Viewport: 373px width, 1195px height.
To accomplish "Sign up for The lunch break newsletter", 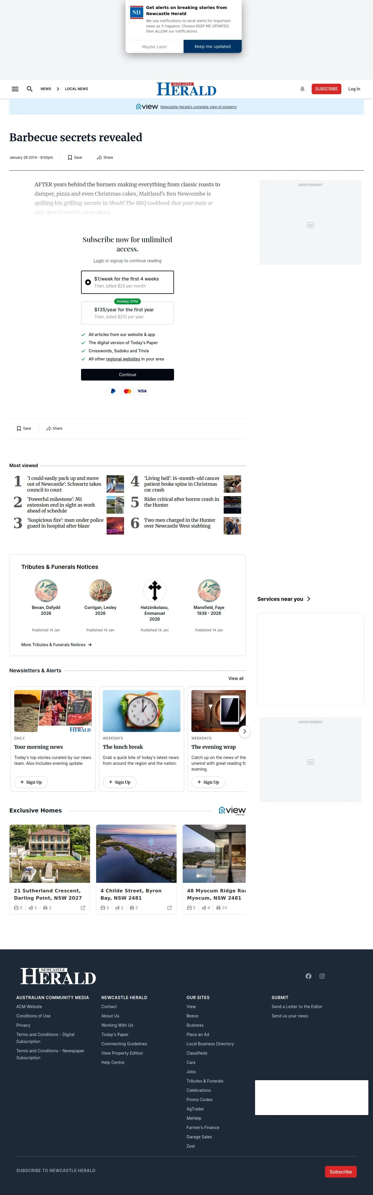I will click(x=120, y=782).
